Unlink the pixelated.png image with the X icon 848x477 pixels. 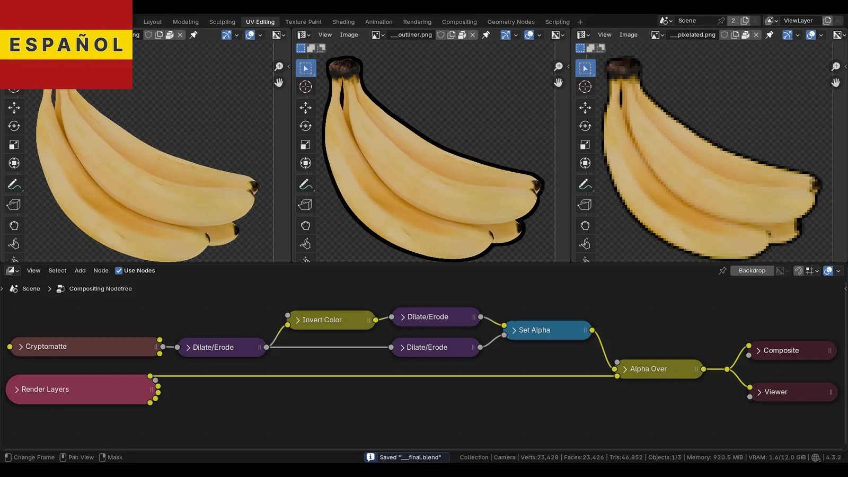(756, 35)
